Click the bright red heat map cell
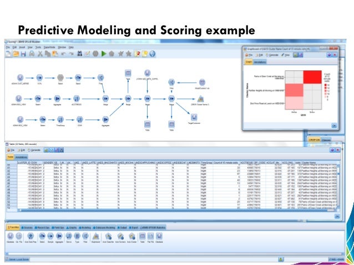This screenshot has height=265, width=354. tap(312, 77)
